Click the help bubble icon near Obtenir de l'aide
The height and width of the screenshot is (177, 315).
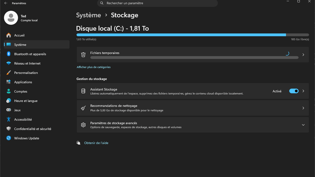[x=78, y=143]
